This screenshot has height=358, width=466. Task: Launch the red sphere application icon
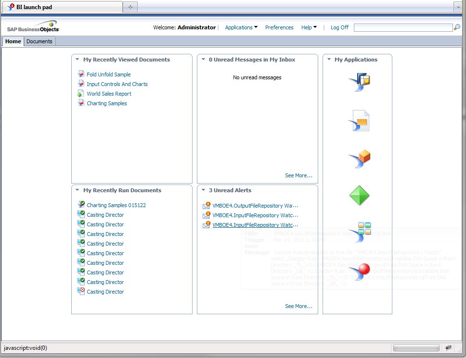(359, 272)
